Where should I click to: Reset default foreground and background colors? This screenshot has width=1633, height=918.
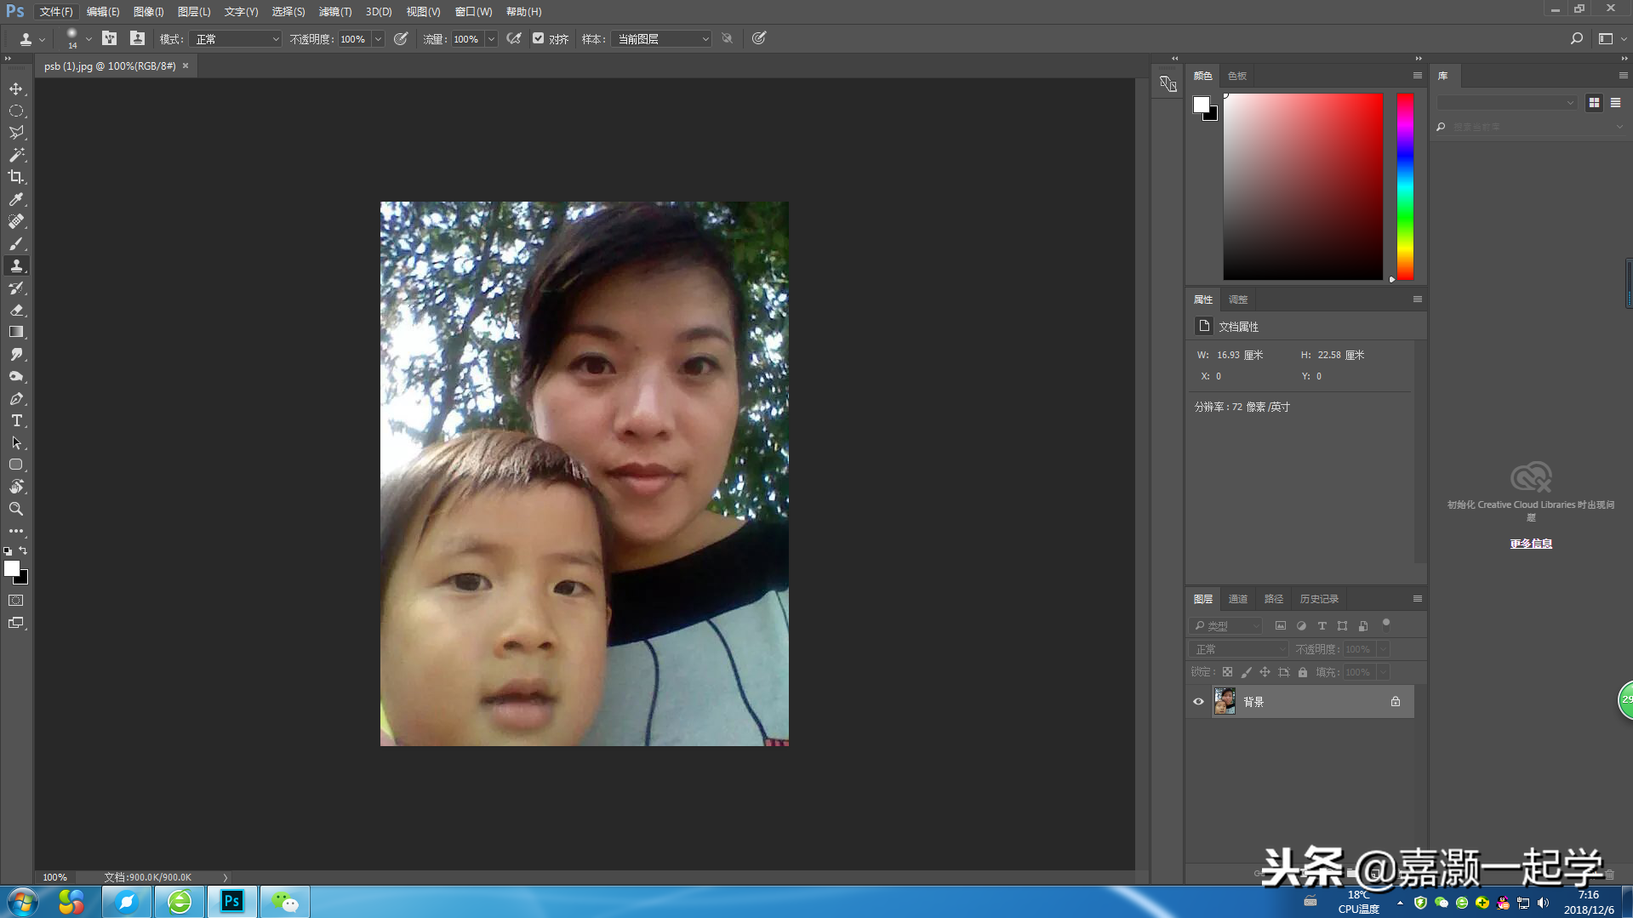pyautogui.click(x=8, y=551)
